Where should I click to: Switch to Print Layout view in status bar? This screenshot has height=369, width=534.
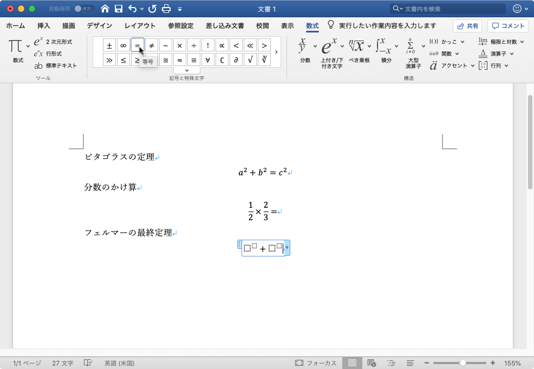click(x=352, y=363)
